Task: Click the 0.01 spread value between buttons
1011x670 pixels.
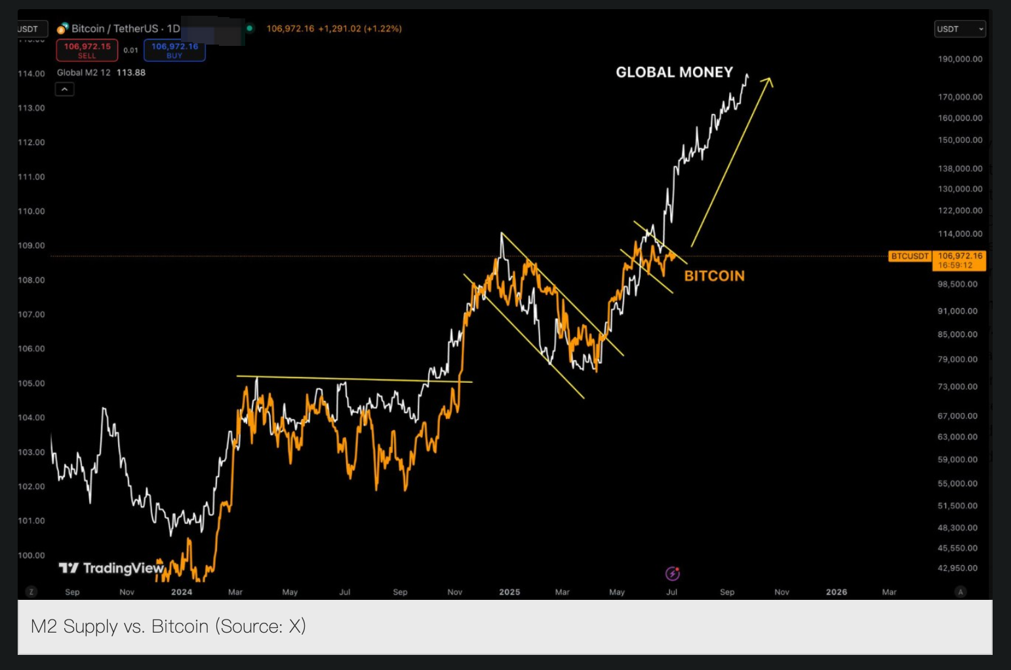Action: click(130, 50)
